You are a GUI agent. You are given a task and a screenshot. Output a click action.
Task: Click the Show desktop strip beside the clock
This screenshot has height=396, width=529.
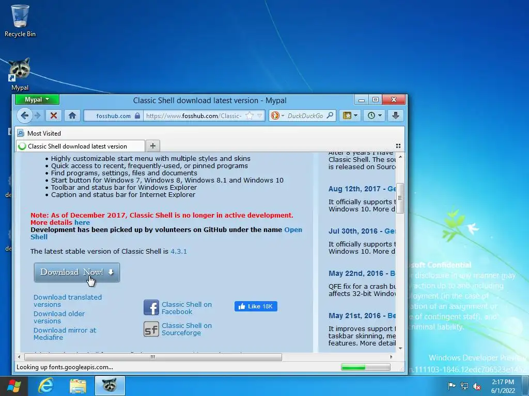pos(525,386)
